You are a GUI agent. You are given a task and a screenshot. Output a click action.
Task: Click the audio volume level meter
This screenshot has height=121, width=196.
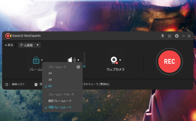[x=84, y=60]
